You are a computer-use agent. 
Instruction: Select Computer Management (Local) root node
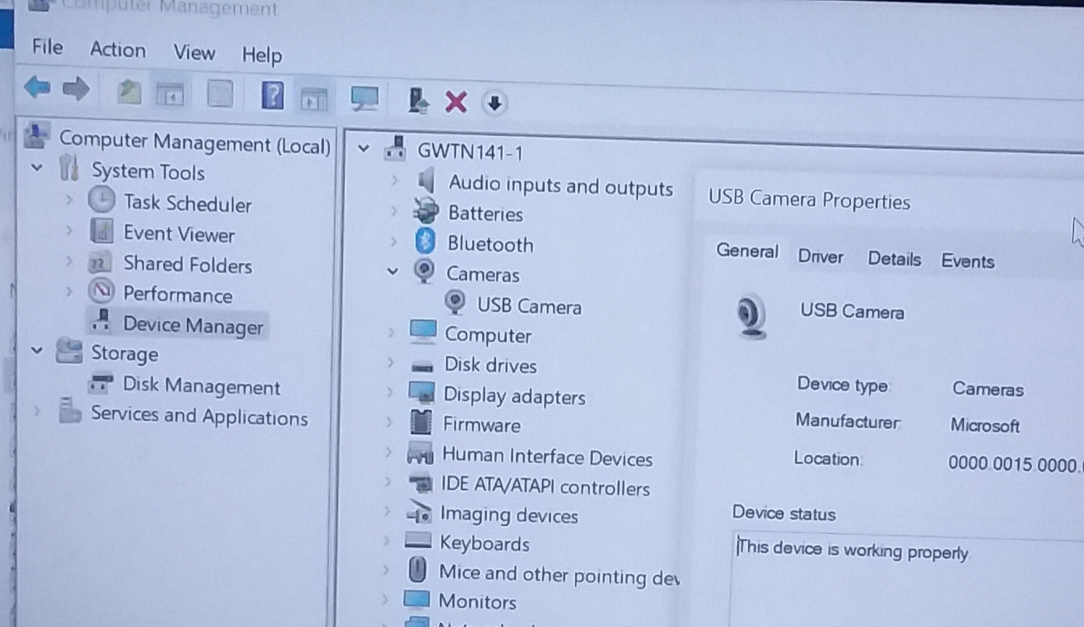tap(195, 142)
